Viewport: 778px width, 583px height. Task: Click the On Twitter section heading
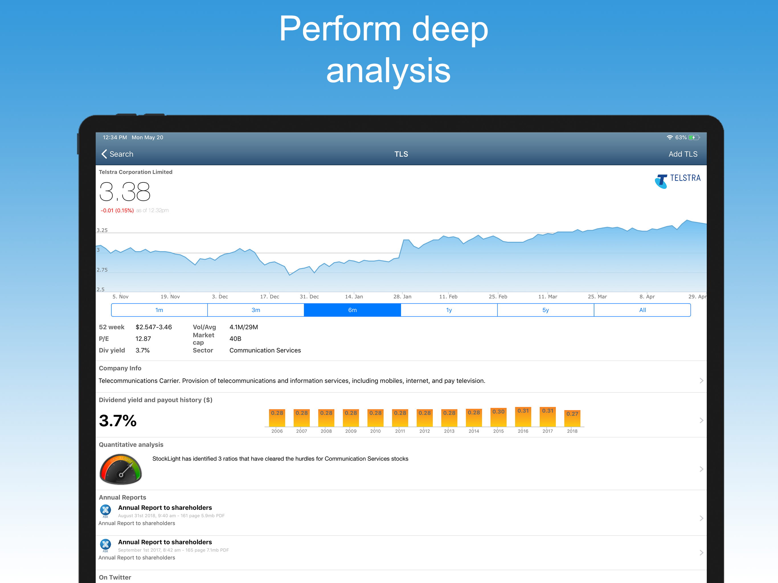point(115,577)
